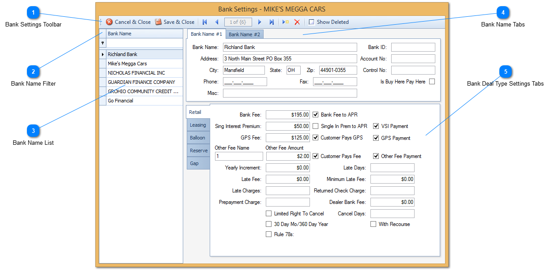Click the Control No field
The width and height of the screenshot is (551, 271).
pyautogui.click(x=413, y=70)
